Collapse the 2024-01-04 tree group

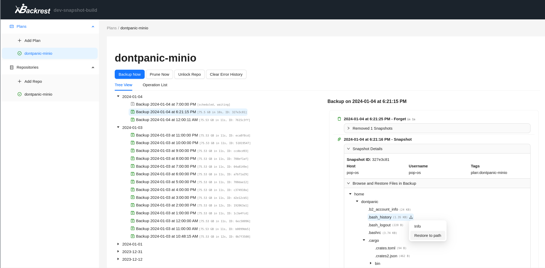[x=118, y=96]
